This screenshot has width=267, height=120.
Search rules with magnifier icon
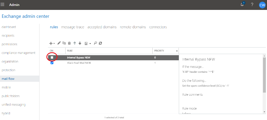(x=95, y=43)
